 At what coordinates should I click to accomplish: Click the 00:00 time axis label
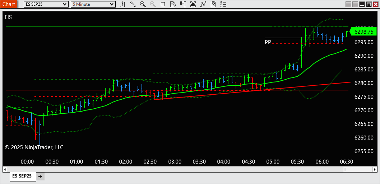pyautogui.click(x=27, y=161)
